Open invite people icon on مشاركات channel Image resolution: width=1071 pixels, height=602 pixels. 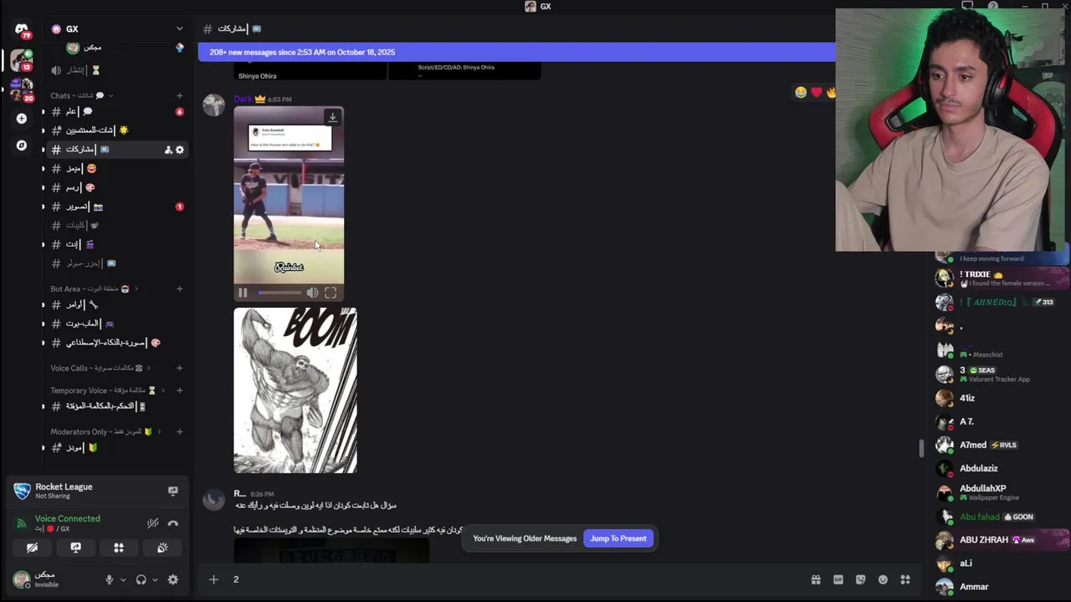pos(168,150)
